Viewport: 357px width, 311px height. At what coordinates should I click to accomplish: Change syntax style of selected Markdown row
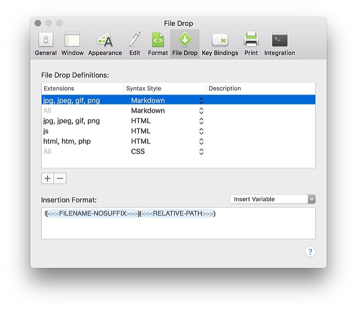[x=201, y=101]
